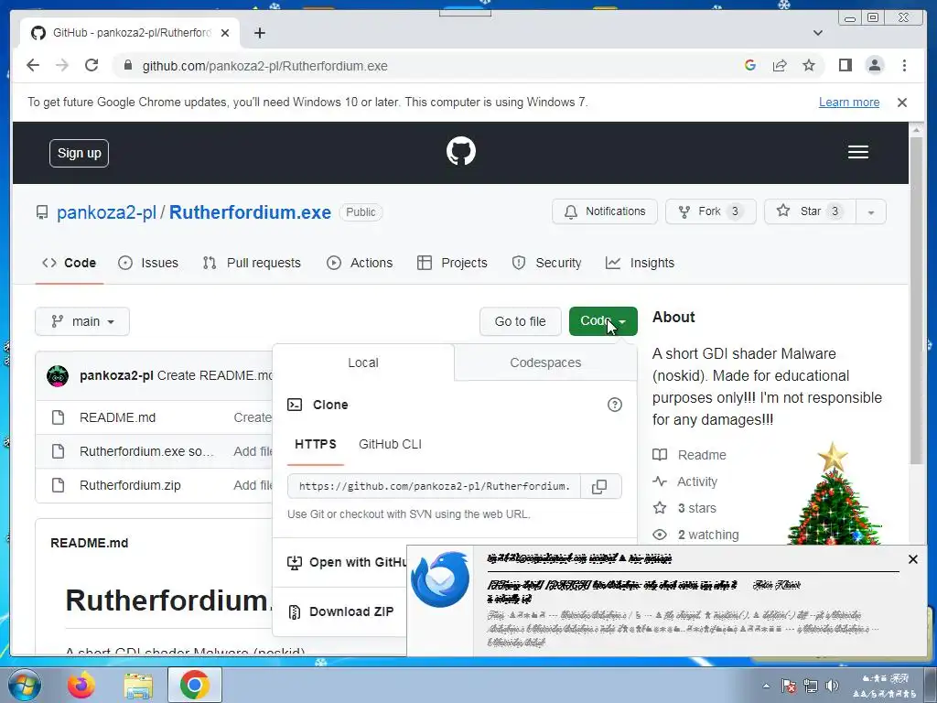Choose Open with GitHub Desktop
937x703 pixels.
(347, 563)
